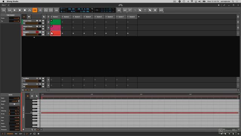Close the New 1 project tab

pyautogui.click(x=8, y=5)
